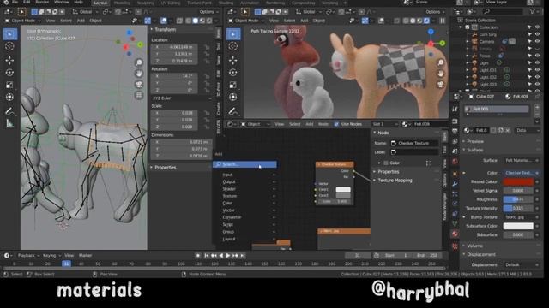Viewport: 549px width, 308px height.
Task: Play the animation forward
Action: (228, 256)
